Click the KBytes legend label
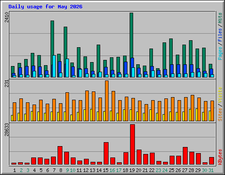The width and height of the screenshot is (225, 175). pyautogui.click(x=220, y=157)
